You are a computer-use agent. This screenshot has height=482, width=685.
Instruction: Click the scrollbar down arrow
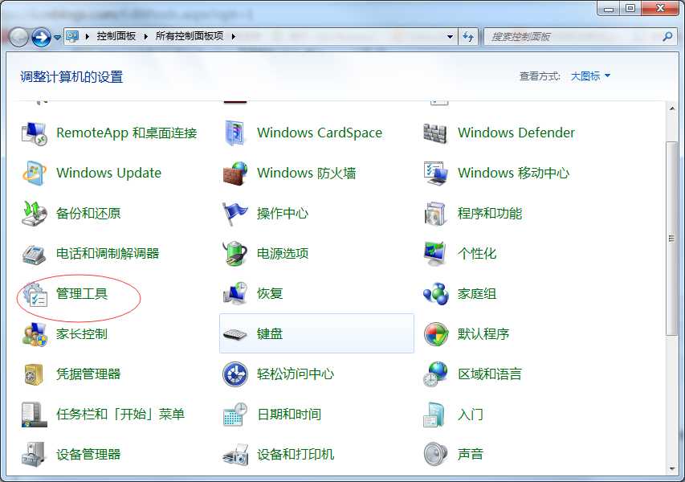(x=672, y=469)
